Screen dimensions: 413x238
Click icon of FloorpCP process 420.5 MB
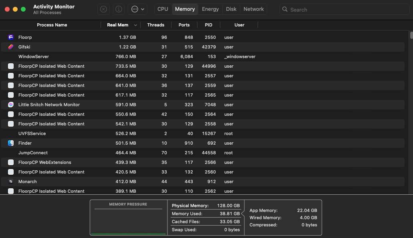(x=11, y=172)
